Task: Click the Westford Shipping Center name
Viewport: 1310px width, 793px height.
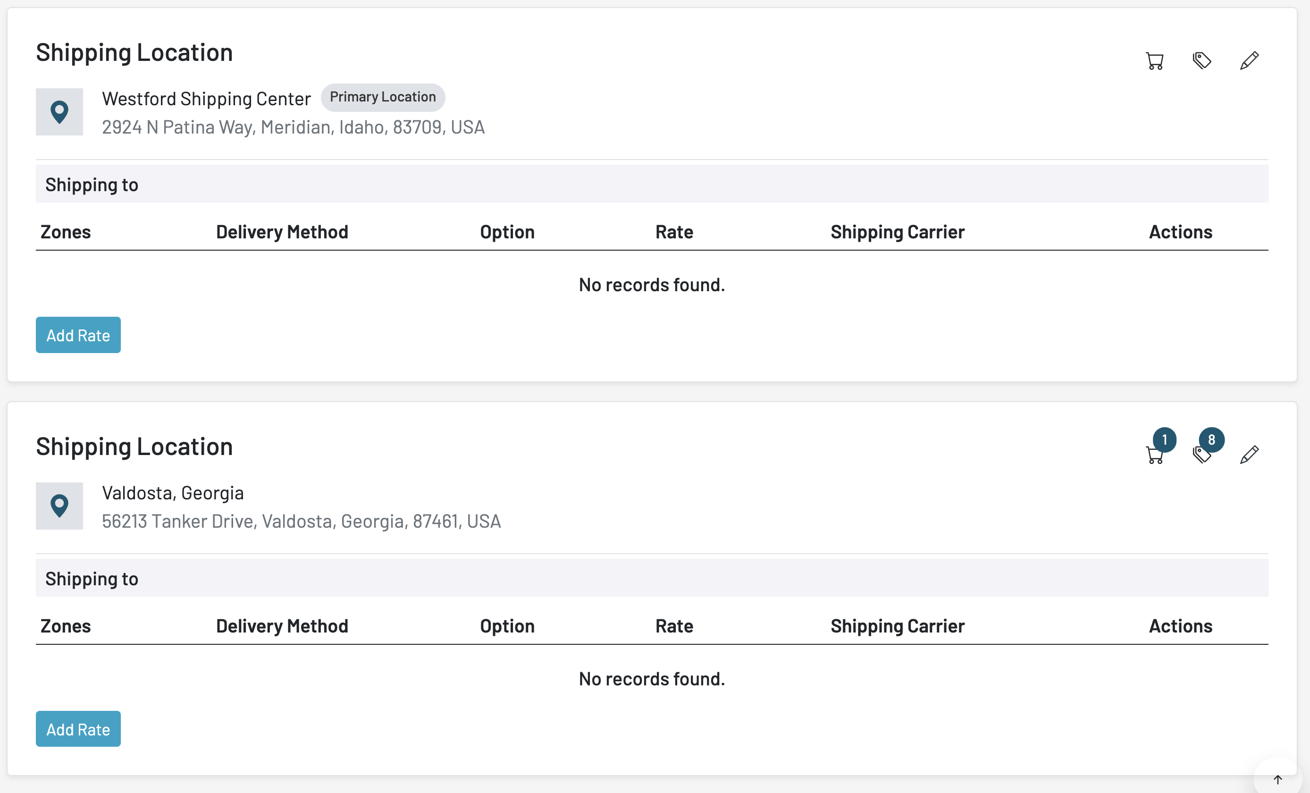Action: pos(206,99)
